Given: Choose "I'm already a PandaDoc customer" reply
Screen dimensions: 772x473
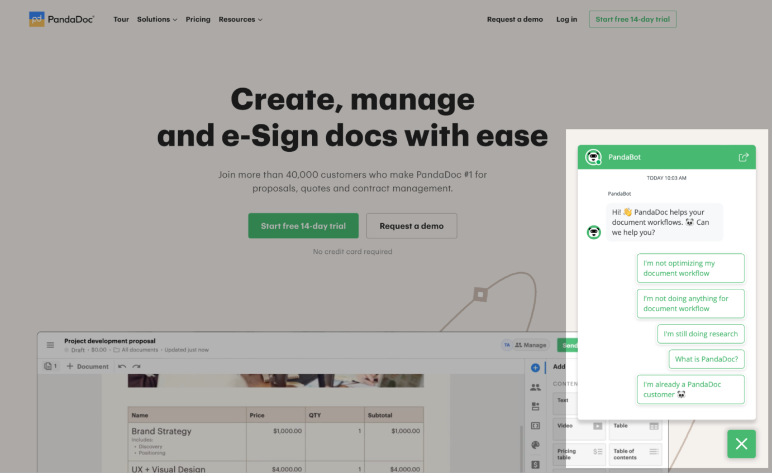Looking at the screenshot, I should pyautogui.click(x=690, y=389).
